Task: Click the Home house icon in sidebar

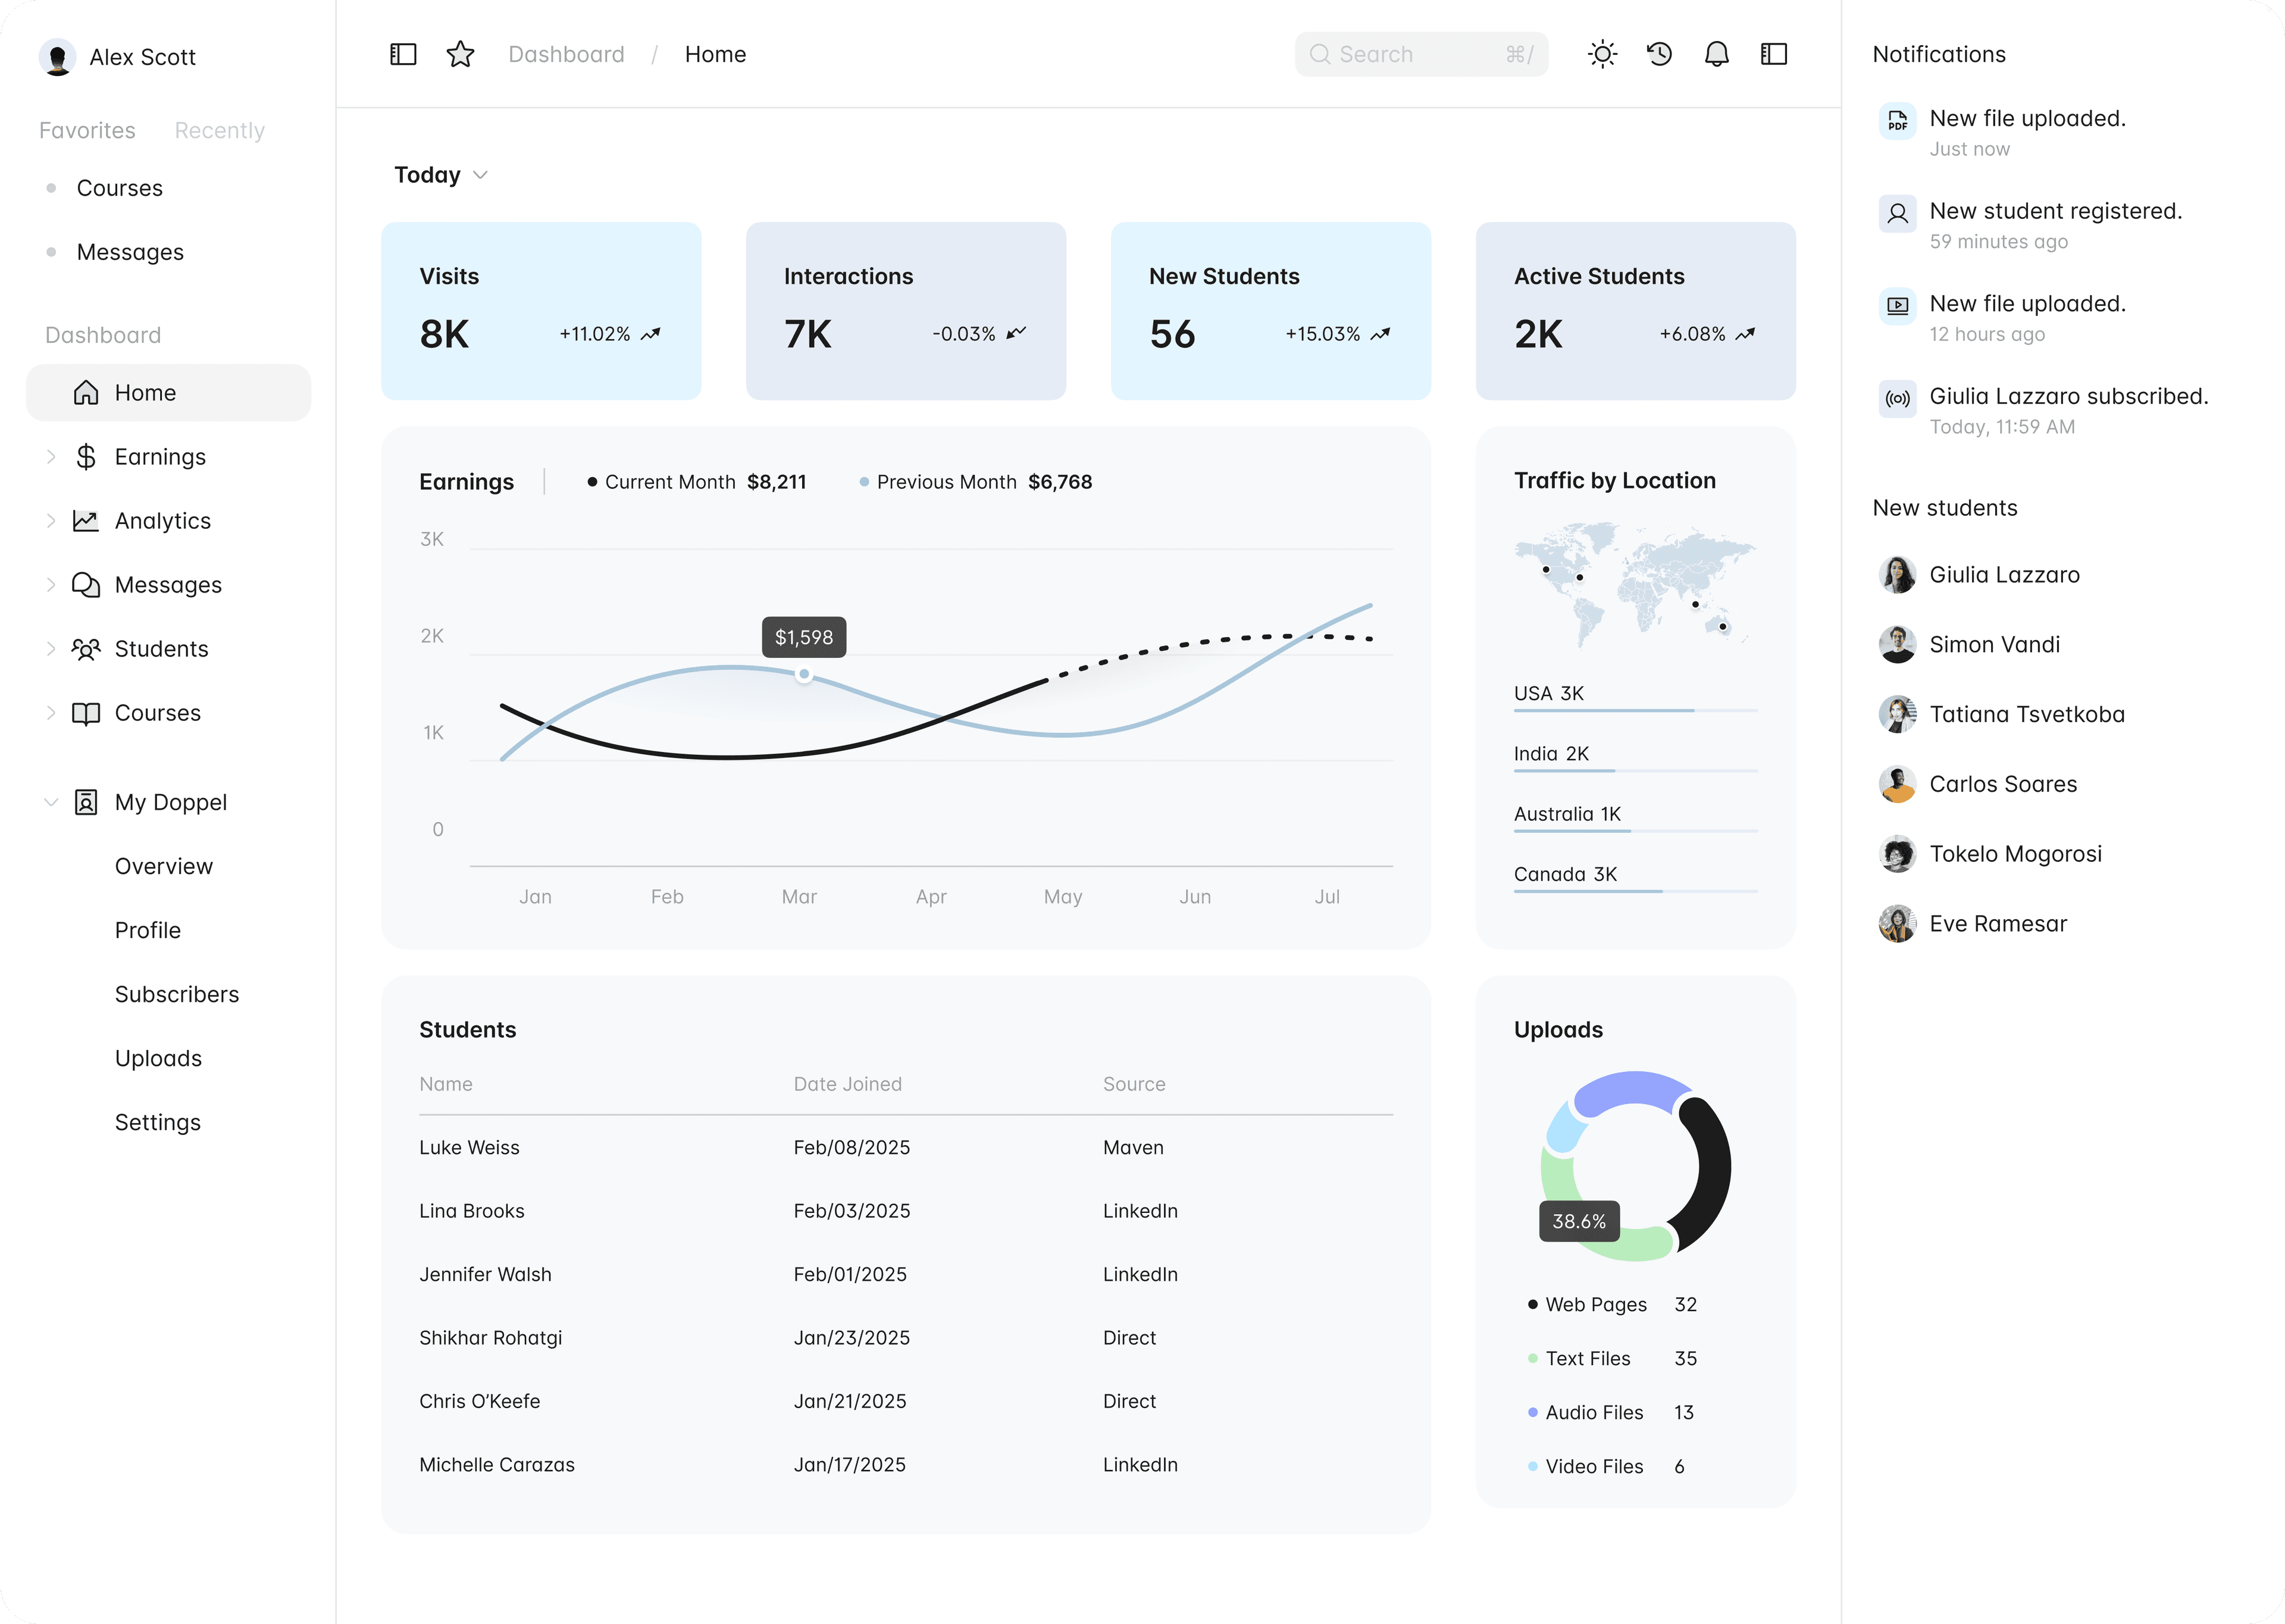Action: [86, 393]
